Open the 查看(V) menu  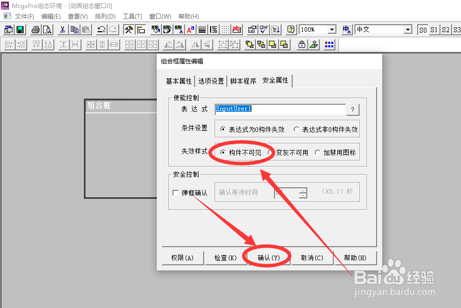[77, 17]
